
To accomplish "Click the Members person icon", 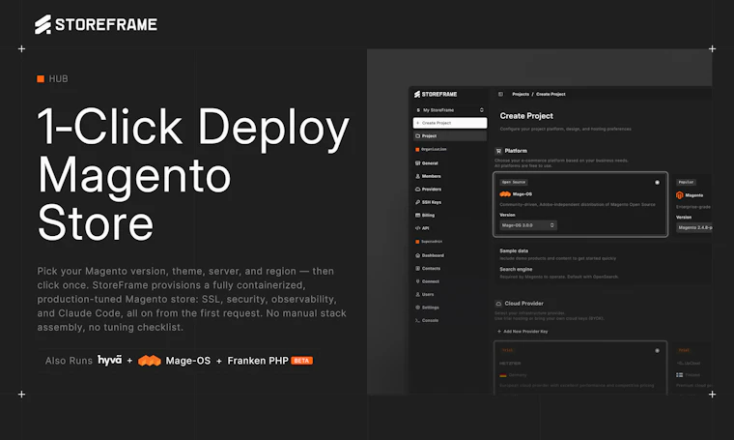I will 417,176.
